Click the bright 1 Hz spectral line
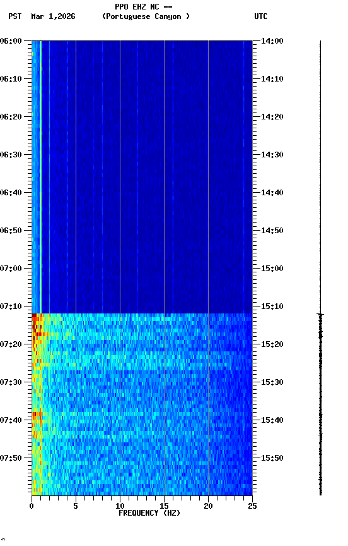The width and height of the screenshot is (348, 546). tap(40, 177)
